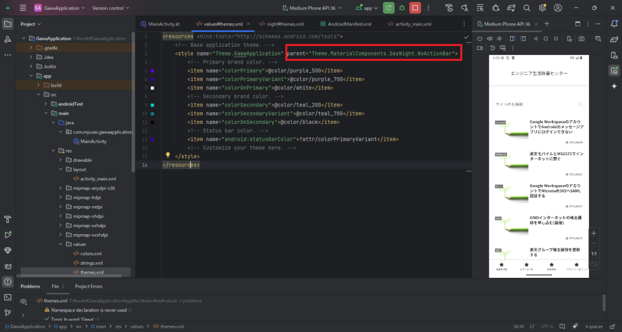
Task: Toggle the Running Devices tool window
Action: [x=614, y=70]
